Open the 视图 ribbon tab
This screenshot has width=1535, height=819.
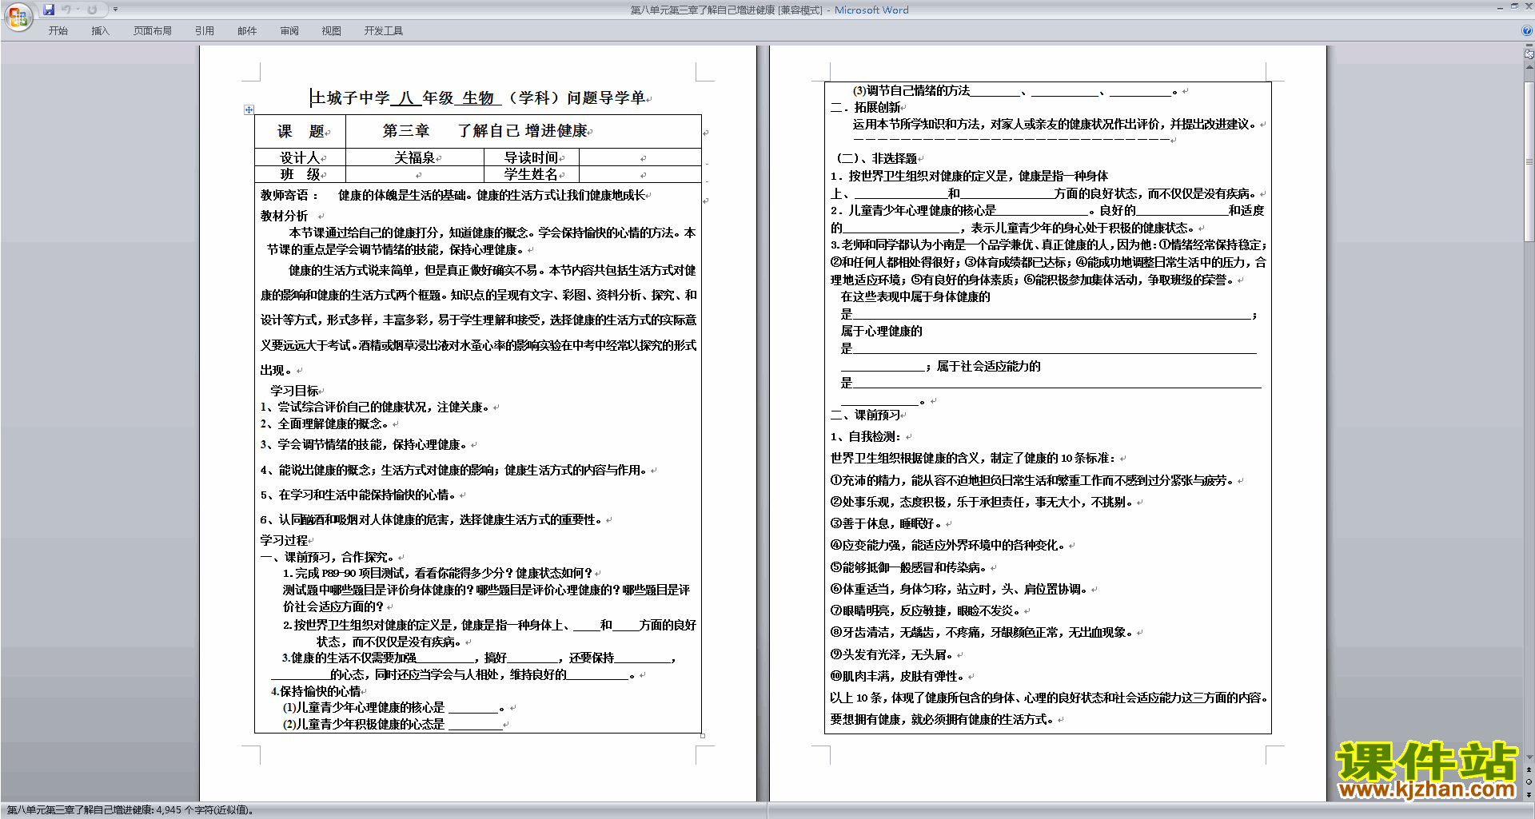coord(331,31)
